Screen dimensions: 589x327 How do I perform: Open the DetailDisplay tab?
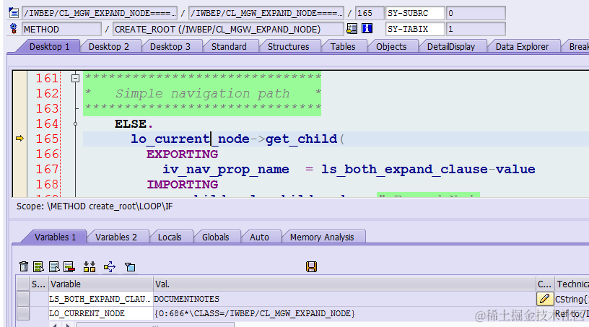(x=451, y=47)
